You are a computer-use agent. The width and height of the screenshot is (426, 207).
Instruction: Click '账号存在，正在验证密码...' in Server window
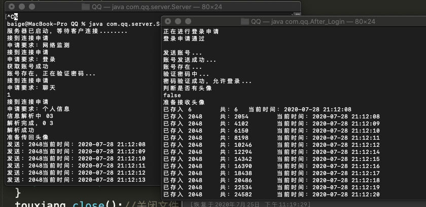point(51,73)
